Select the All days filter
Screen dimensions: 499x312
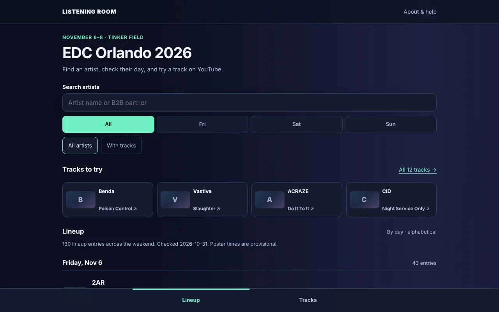pyautogui.click(x=108, y=124)
